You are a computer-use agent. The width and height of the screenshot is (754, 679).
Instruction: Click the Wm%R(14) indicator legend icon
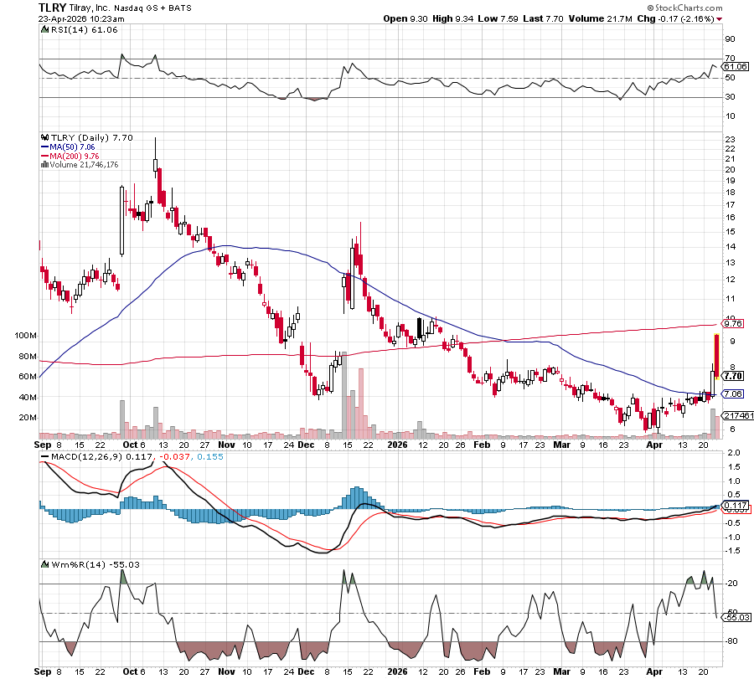click(44, 564)
